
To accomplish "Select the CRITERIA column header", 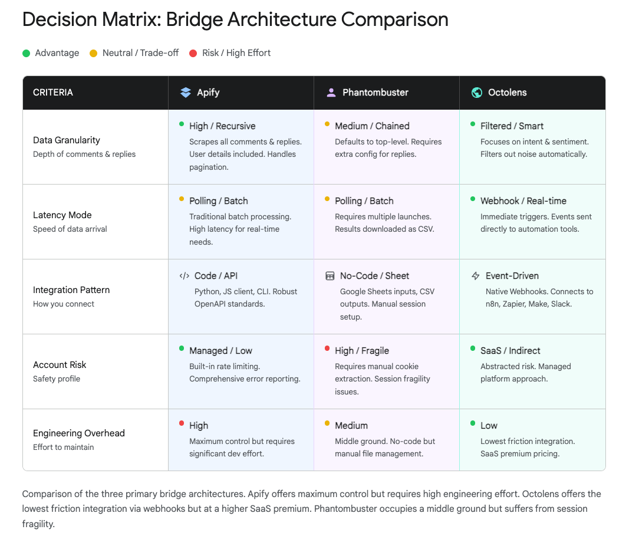I will pyautogui.click(x=53, y=93).
